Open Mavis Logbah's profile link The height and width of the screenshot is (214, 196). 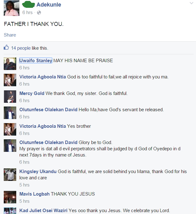34,194
